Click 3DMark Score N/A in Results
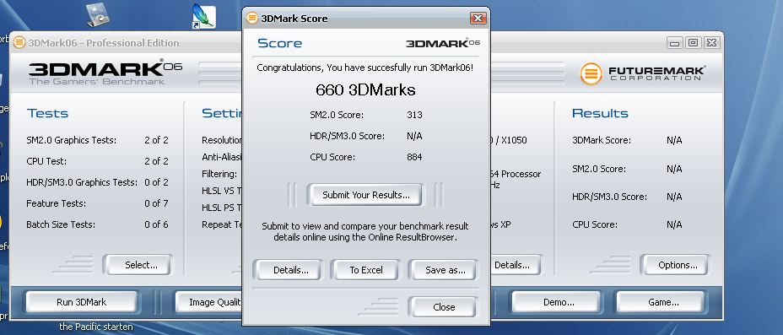The height and width of the screenshot is (335, 783). pyautogui.click(x=674, y=141)
